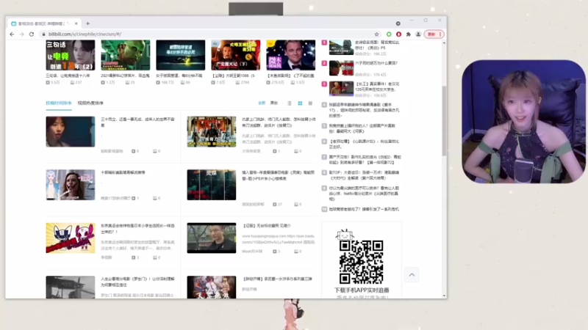This screenshot has width=588, height=330.
Task: Open the rank 3 【长工】 ranking thumbnail
Action: coord(341,89)
